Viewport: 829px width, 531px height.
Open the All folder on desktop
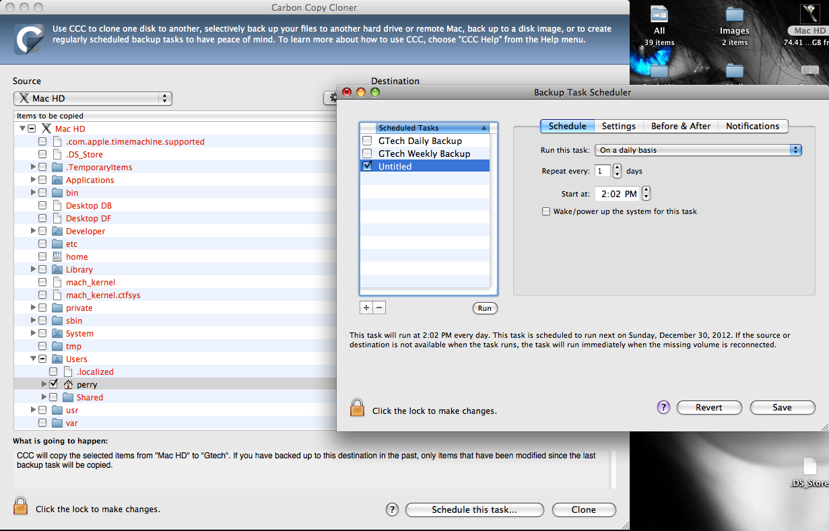point(659,13)
